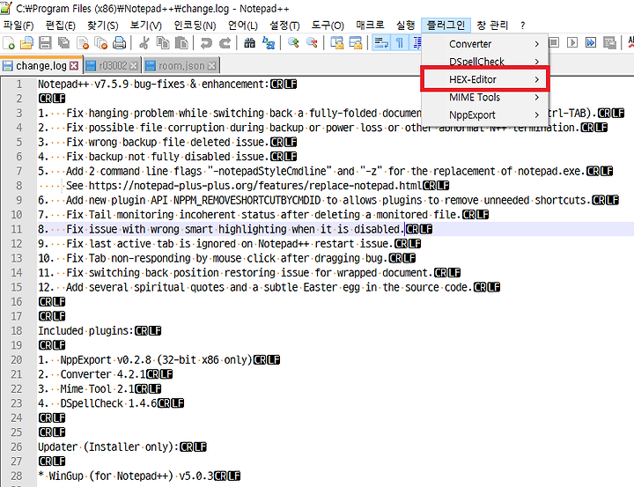Screen dimensions: 634x487
Task: Expand the HEX-Editor submenu
Action: pos(485,79)
